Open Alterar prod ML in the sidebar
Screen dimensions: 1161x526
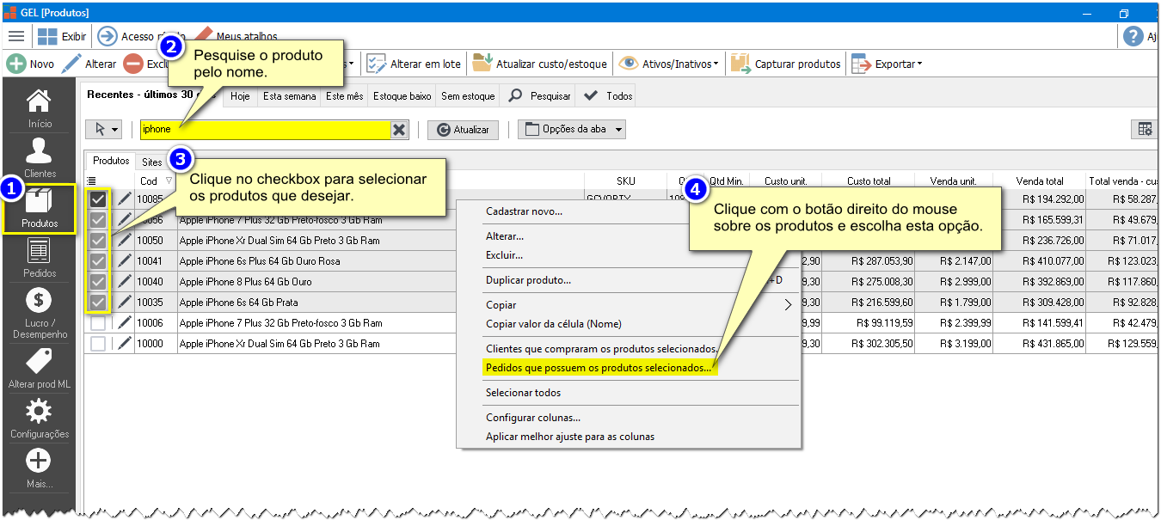click(x=40, y=369)
